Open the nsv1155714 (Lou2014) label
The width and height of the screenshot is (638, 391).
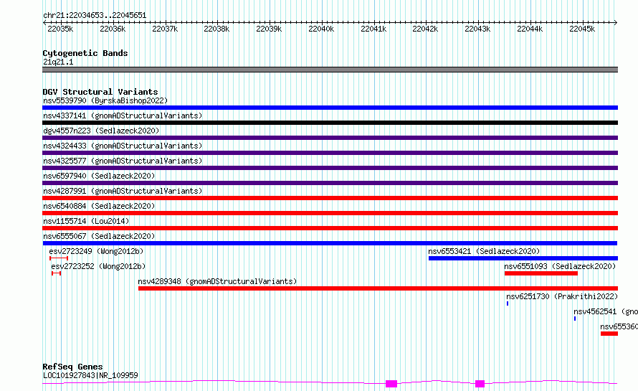point(86,221)
